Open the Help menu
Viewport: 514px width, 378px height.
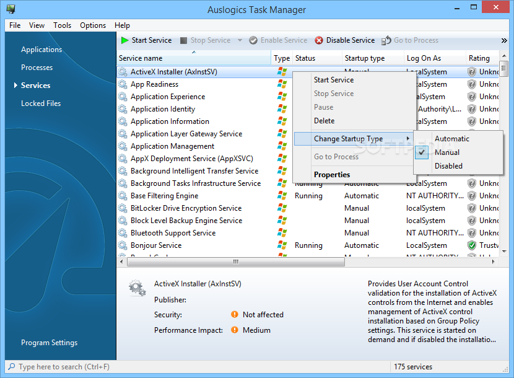coord(122,25)
